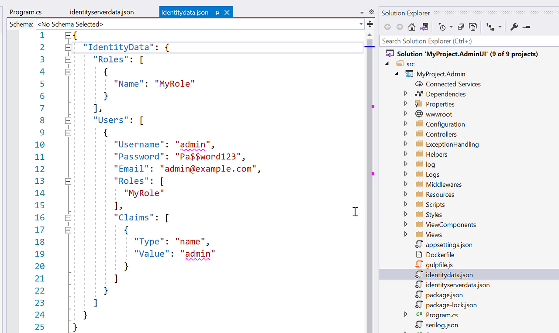Click the magenta change marker on the scrollbar
This screenshot has height=333, width=559.
click(372, 106)
